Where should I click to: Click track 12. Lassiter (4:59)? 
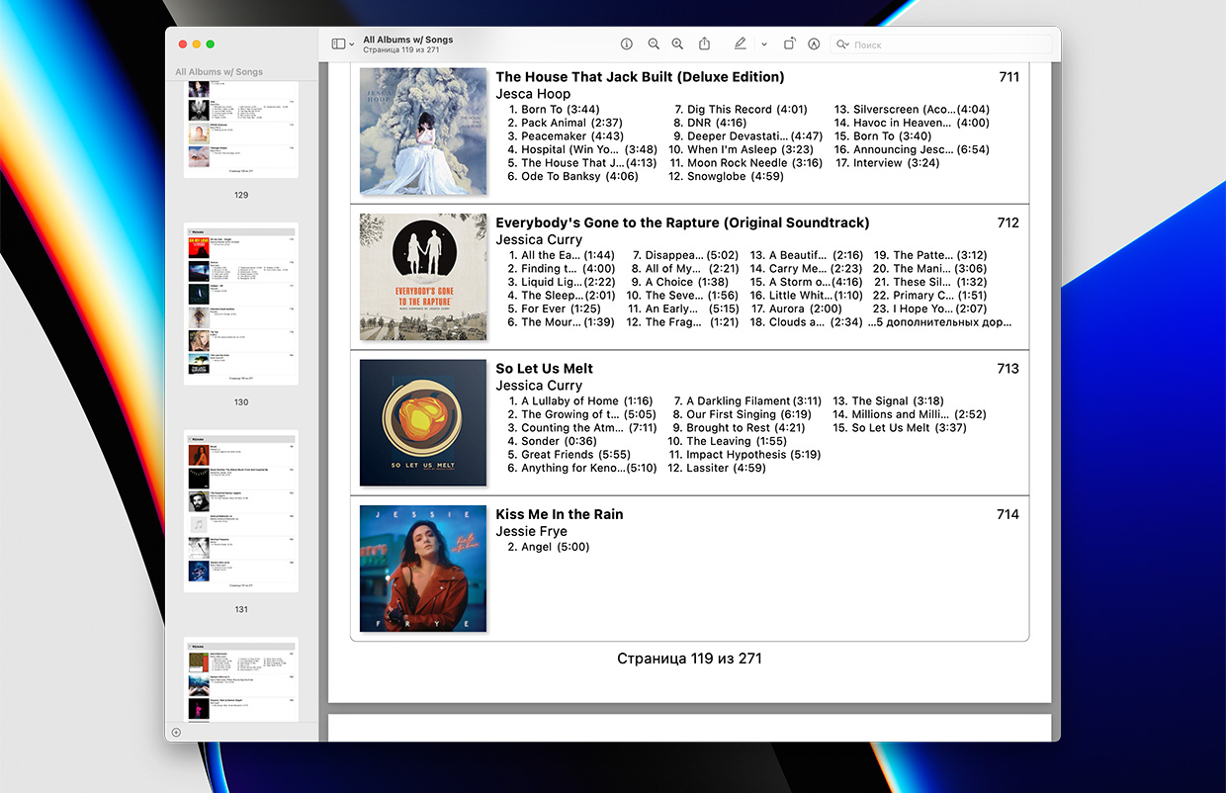point(717,469)
